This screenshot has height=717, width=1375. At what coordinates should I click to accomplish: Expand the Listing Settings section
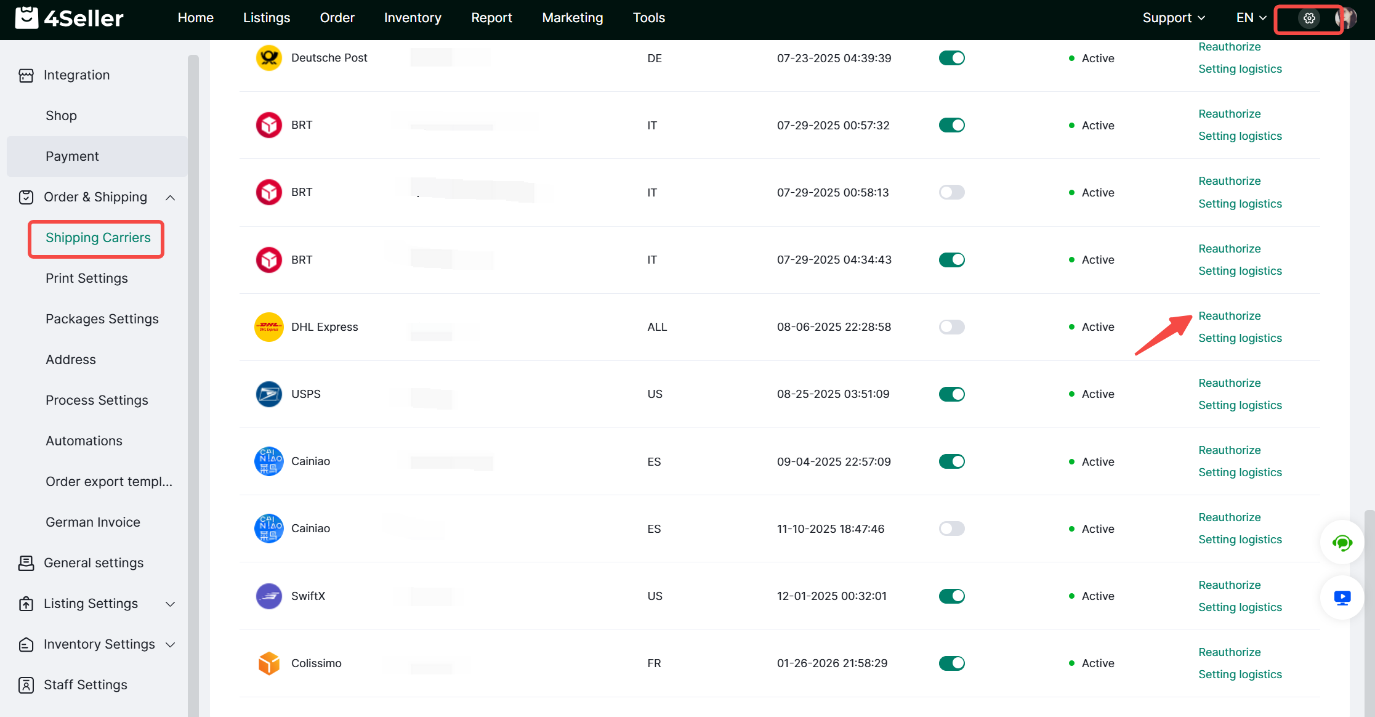(x=171, y=604)
